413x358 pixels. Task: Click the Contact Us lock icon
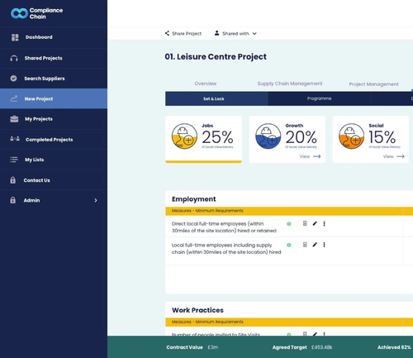click(12, 180)
